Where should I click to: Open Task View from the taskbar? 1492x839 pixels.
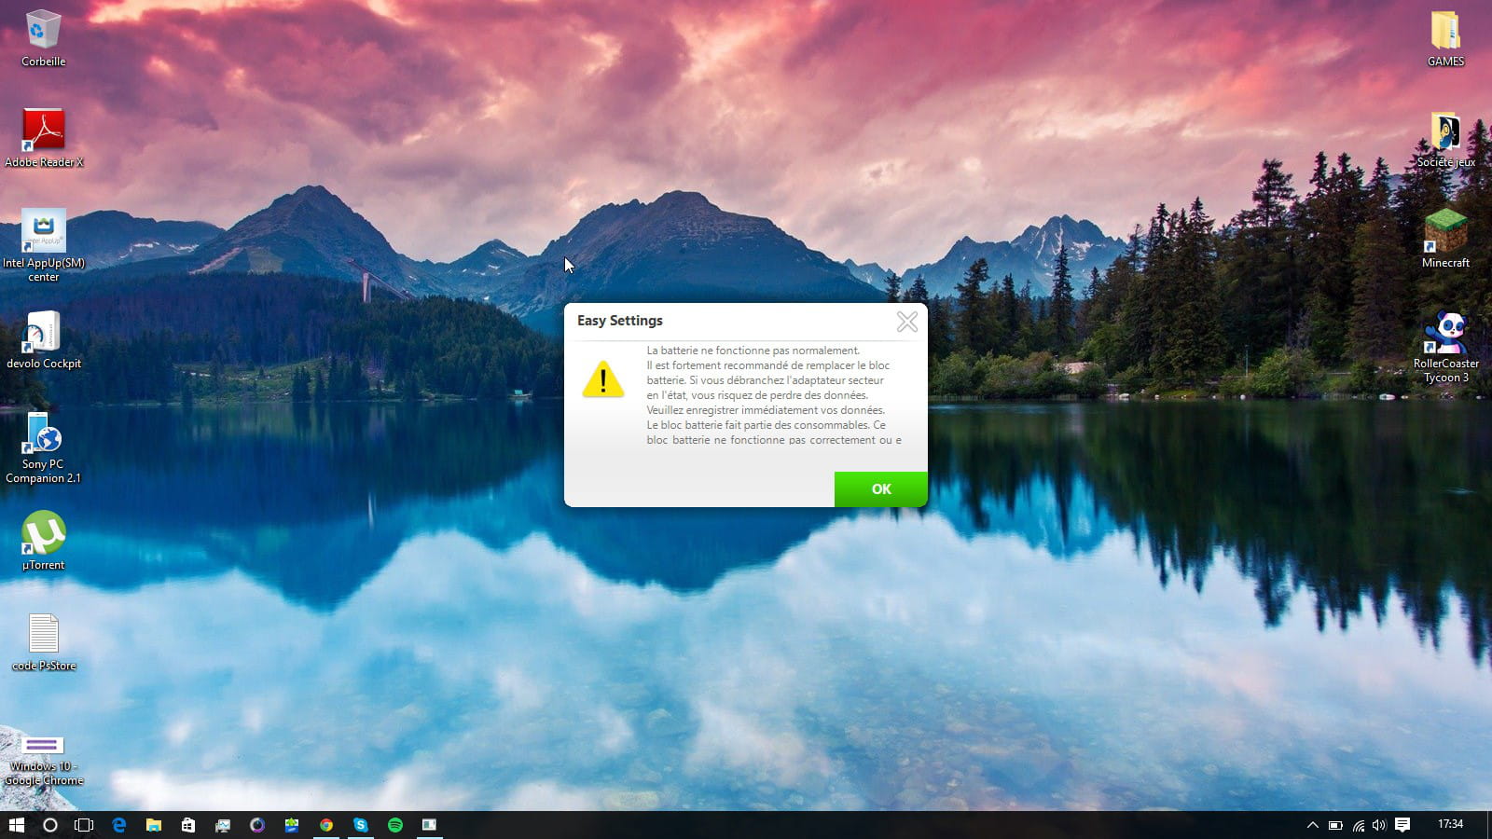click(84, 825)
